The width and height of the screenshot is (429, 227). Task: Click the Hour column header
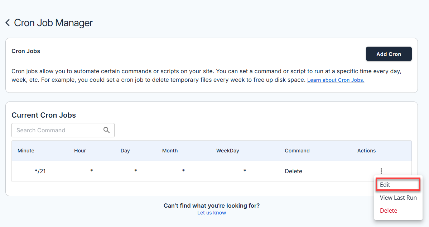pyautogui.click(x=80, y=151)
